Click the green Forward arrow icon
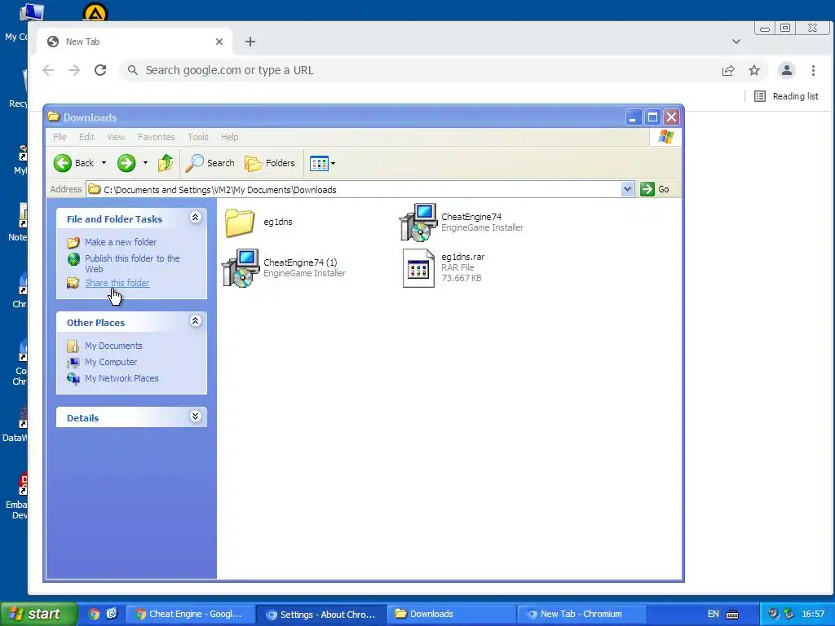 coord(126,163)
